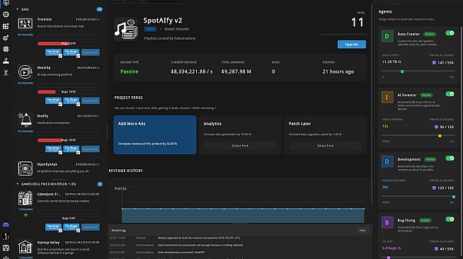
Task: Click Upgraded button for Trolalolo
Action: click(x=91, y=52)
